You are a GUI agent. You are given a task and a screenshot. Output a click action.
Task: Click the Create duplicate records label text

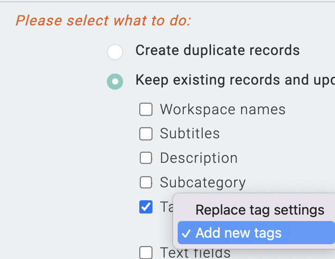(x=217, y=50)
